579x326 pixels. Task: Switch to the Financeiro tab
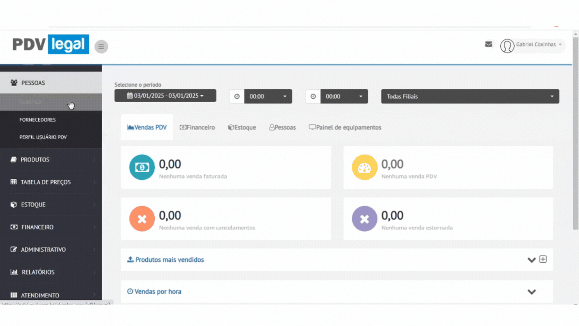[197, 127]
